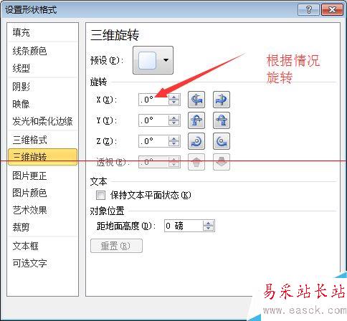The image size is (347, 321).
Task: Click the help question mark button
Action: click(x=308, y=10)
